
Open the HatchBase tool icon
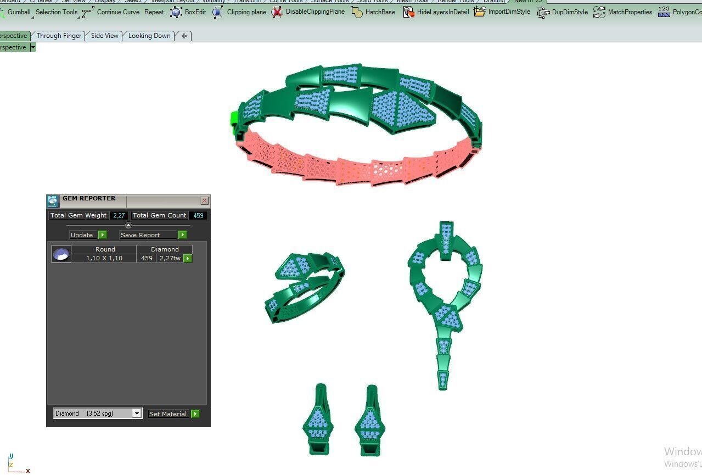coord(357,12)
